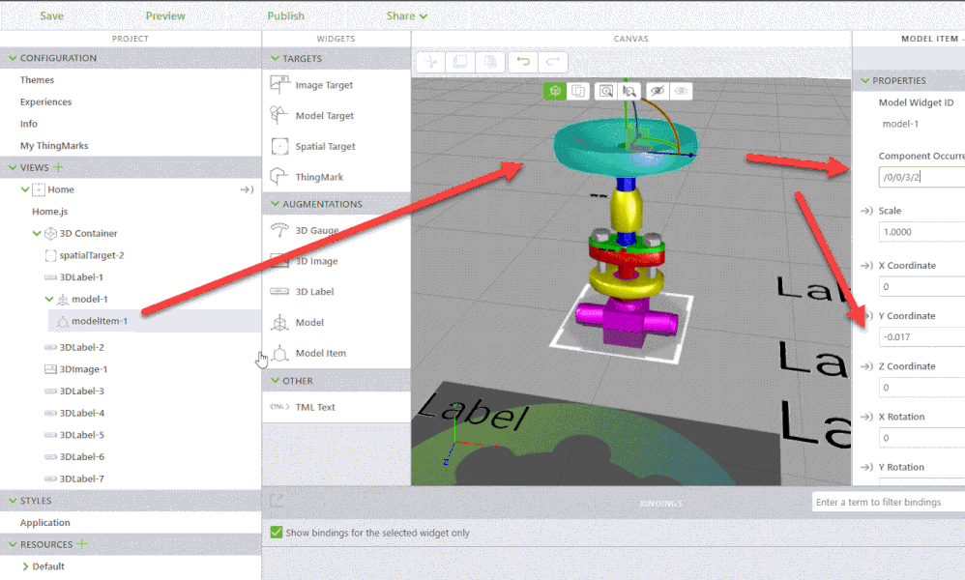
Task: Expand the Default resources folder
Action: 25,566
